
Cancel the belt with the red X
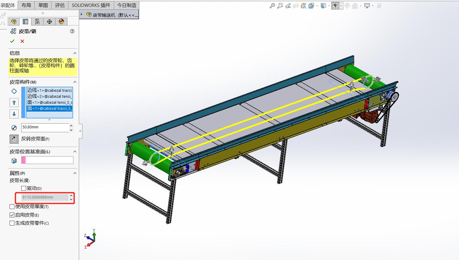tap(22, 41)
